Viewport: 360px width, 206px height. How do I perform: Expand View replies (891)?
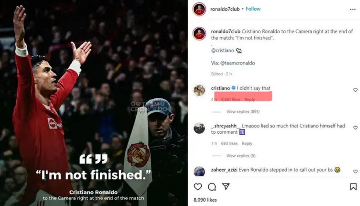click(x=243, y=112)
